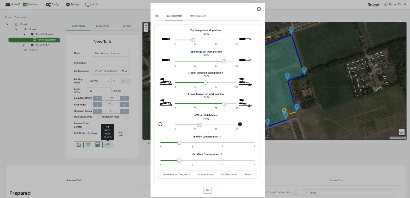Enable Fishtail On Main checkbox
Screen dimensions: 410x198
click(x=125, y=117)
